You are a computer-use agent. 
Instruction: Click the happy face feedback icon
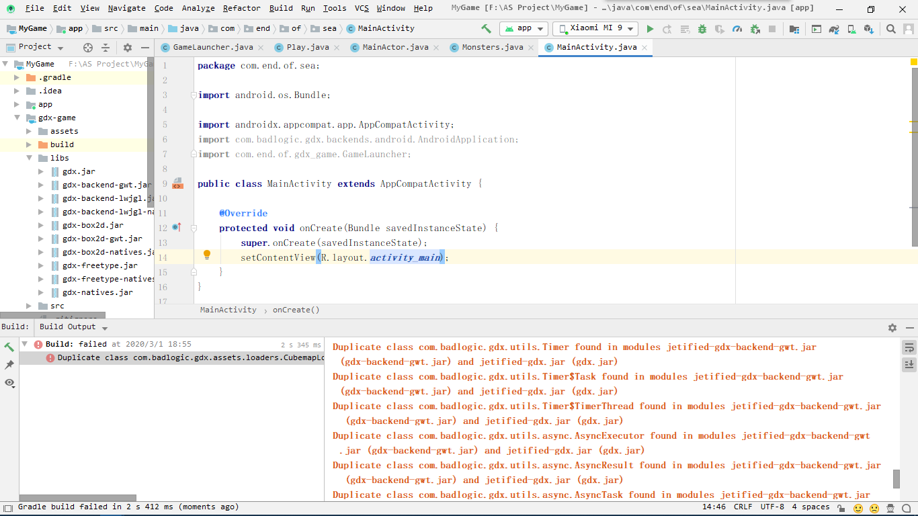coord(858,508)
